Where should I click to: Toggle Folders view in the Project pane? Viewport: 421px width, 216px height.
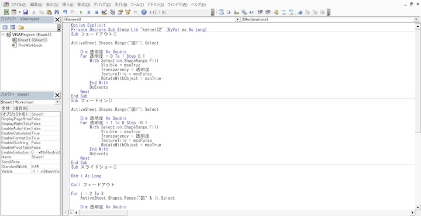click(x=21, y=27)
